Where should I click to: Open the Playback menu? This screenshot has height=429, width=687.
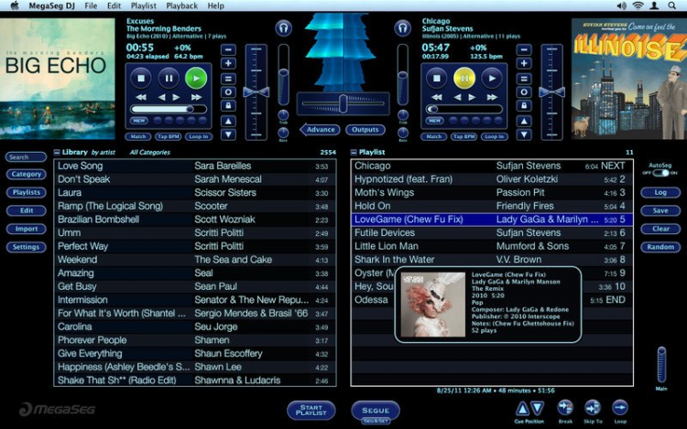tap(182, 5)
